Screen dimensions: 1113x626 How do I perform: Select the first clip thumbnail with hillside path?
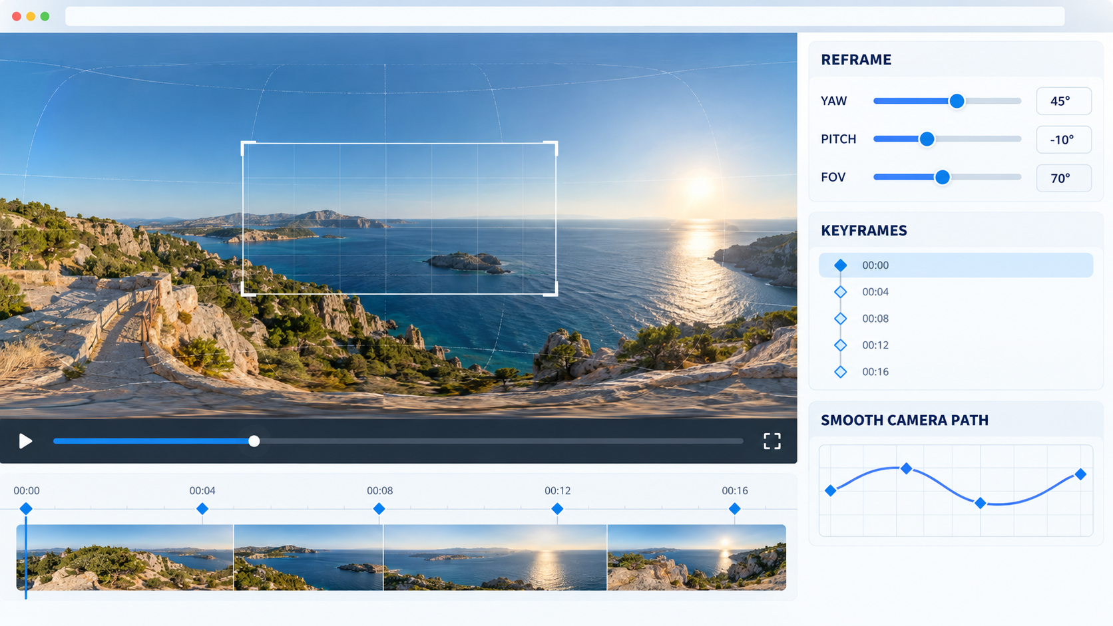pyautogui.click(x=125, y=557)
